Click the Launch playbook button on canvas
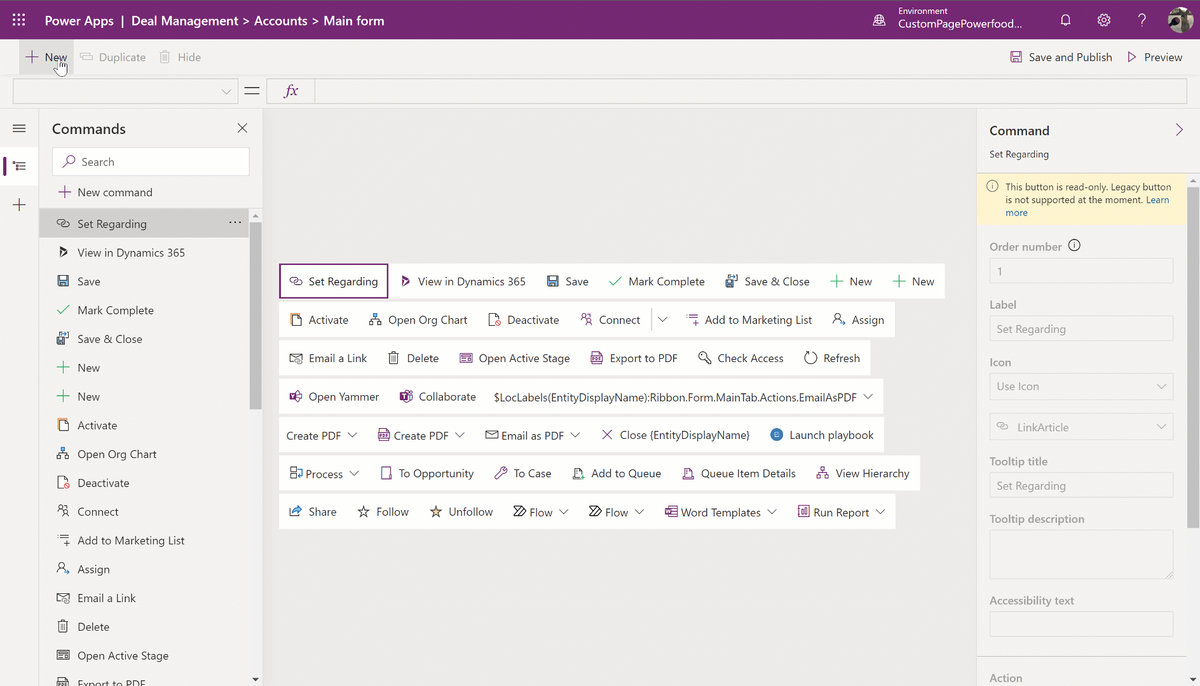Viewport: 1200px width, 686px height. pos(822,435)
